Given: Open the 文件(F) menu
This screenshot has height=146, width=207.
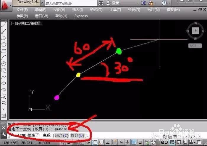Looking at the screenshot, I should coord(22,10).
